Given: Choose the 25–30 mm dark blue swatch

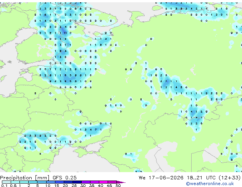Looking at the screenshot, I should (x=77, y=182).
